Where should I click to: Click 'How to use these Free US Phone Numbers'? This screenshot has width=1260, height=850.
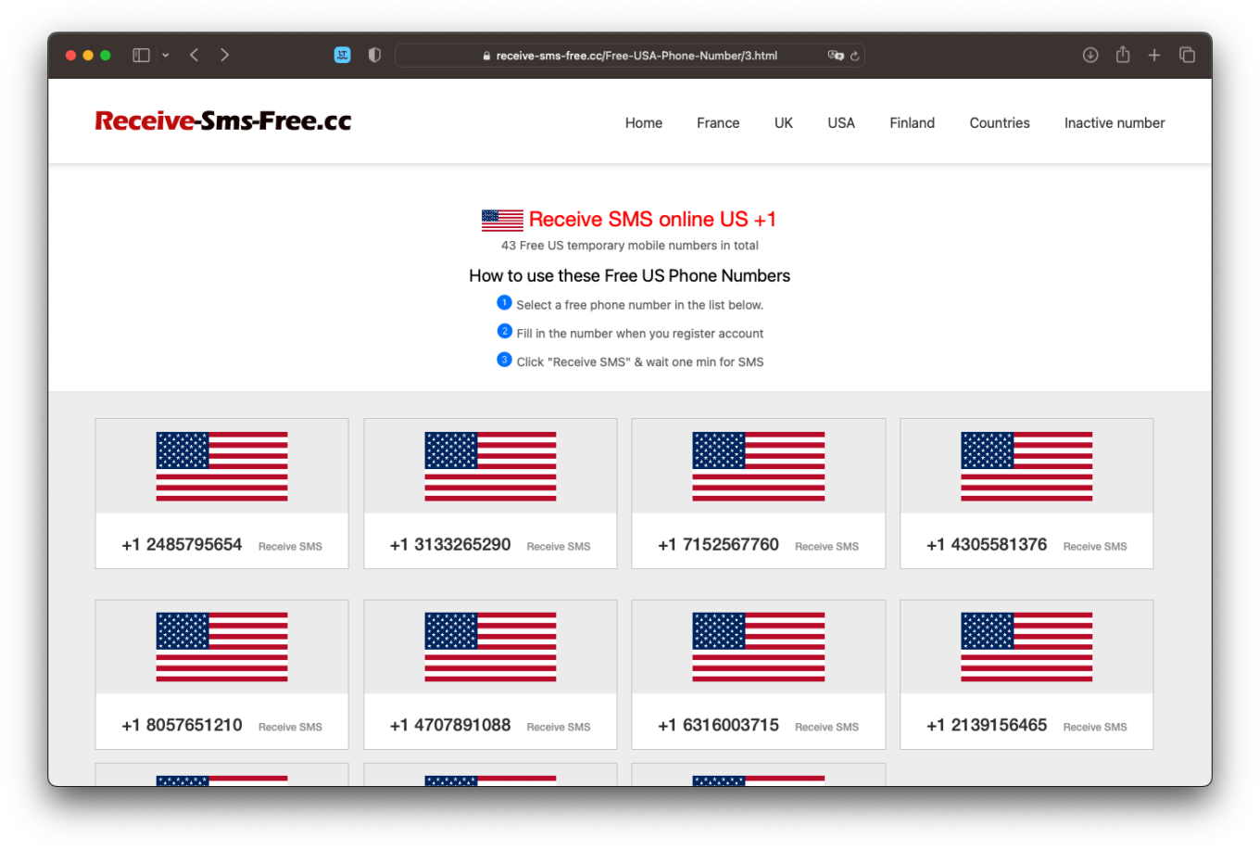[x=630, y=276]
